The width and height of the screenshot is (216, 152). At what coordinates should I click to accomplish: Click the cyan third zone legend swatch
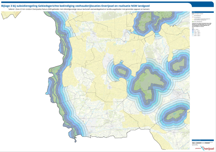193,33
